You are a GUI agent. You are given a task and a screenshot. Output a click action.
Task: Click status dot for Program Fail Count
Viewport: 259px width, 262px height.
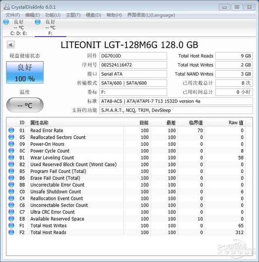point(11,171)
